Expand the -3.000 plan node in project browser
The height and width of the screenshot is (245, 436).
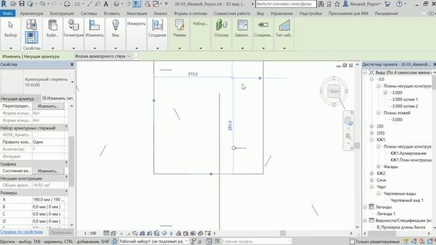(x=386, y=93)
